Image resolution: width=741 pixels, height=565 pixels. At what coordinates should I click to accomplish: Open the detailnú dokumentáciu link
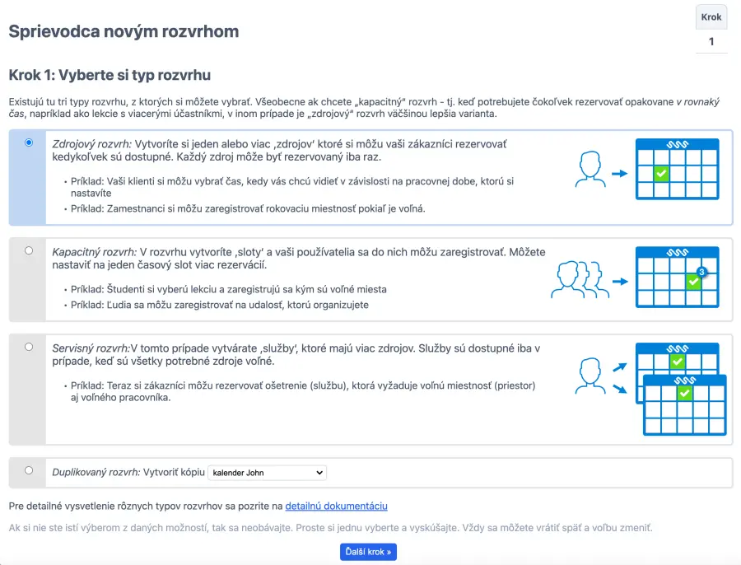coord(336,506)
